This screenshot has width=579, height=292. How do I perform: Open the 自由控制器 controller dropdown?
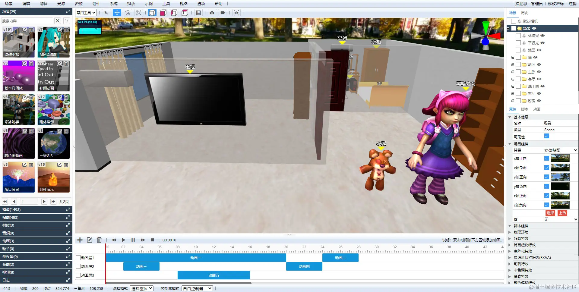(198, 288)
